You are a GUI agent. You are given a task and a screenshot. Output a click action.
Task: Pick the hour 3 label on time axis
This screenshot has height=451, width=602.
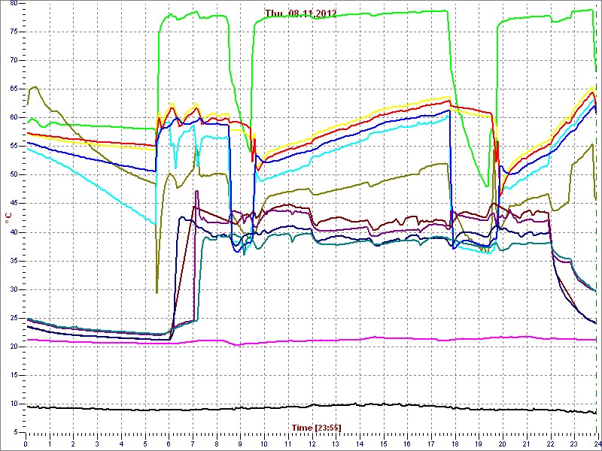click(97, 443)
